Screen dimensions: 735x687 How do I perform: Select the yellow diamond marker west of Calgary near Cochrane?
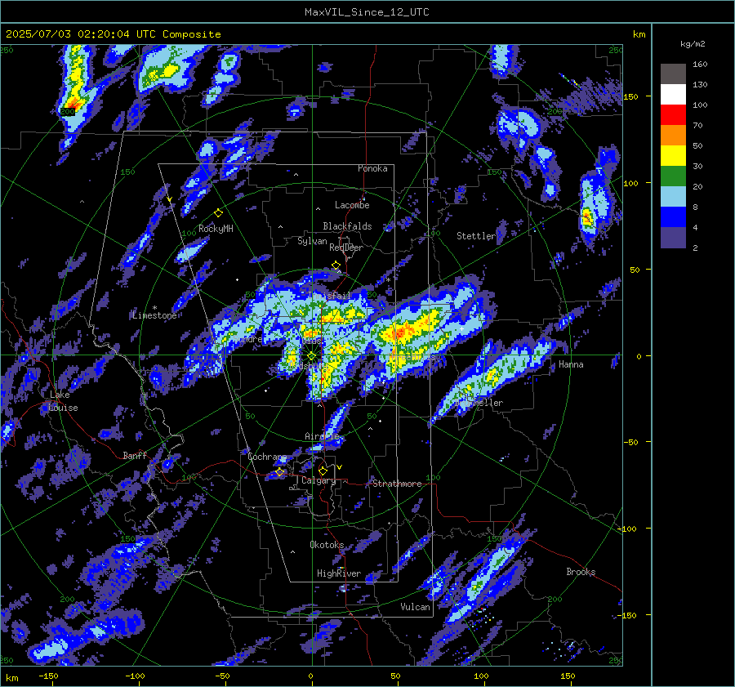pyautogui.click(x=279, y=472)
